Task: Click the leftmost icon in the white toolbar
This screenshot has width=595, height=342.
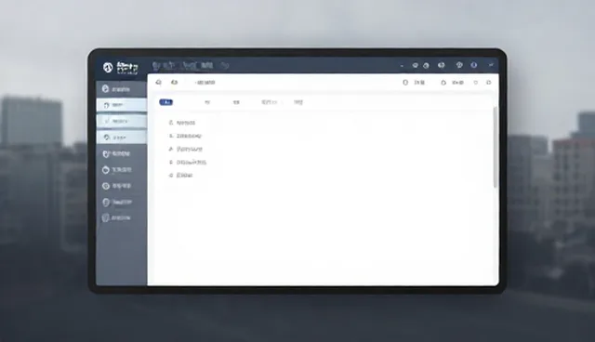Action: coord(159,83)
